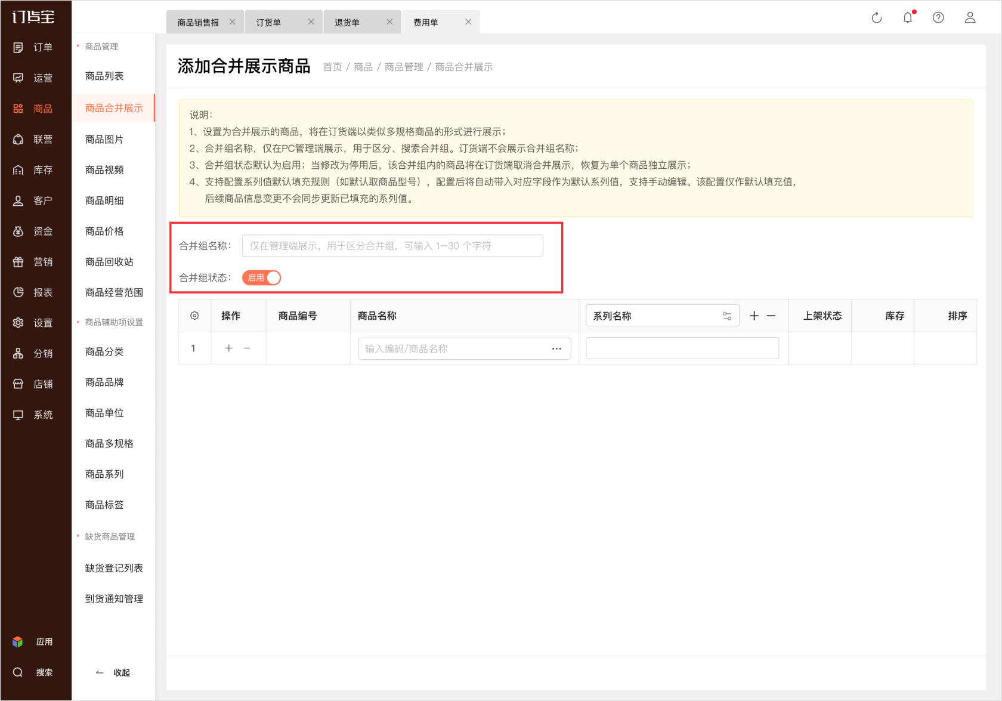Open the 资金 sidebar module
Screen dimensions: 1002x701
(x=33, y=231)
